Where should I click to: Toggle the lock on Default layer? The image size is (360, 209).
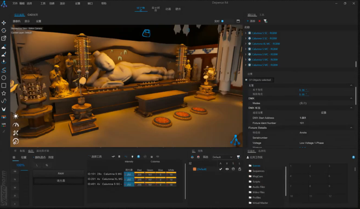[x=239, y=169]
